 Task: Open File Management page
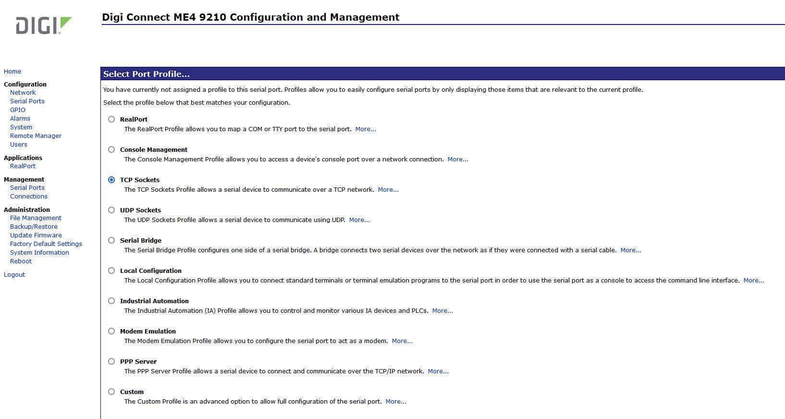[36, 218]
